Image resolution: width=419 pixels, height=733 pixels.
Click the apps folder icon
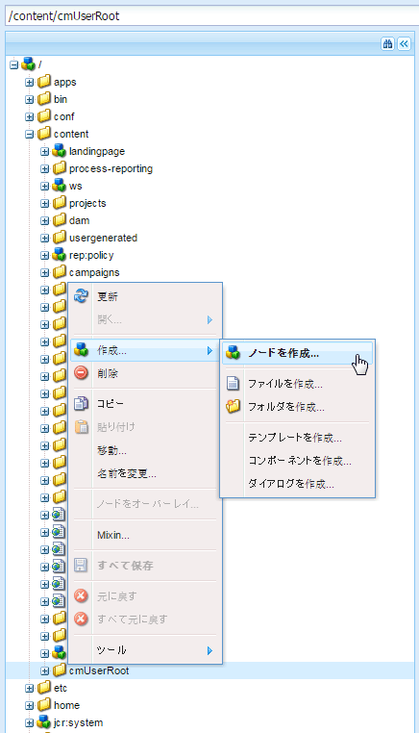click(x=44, y=82)
